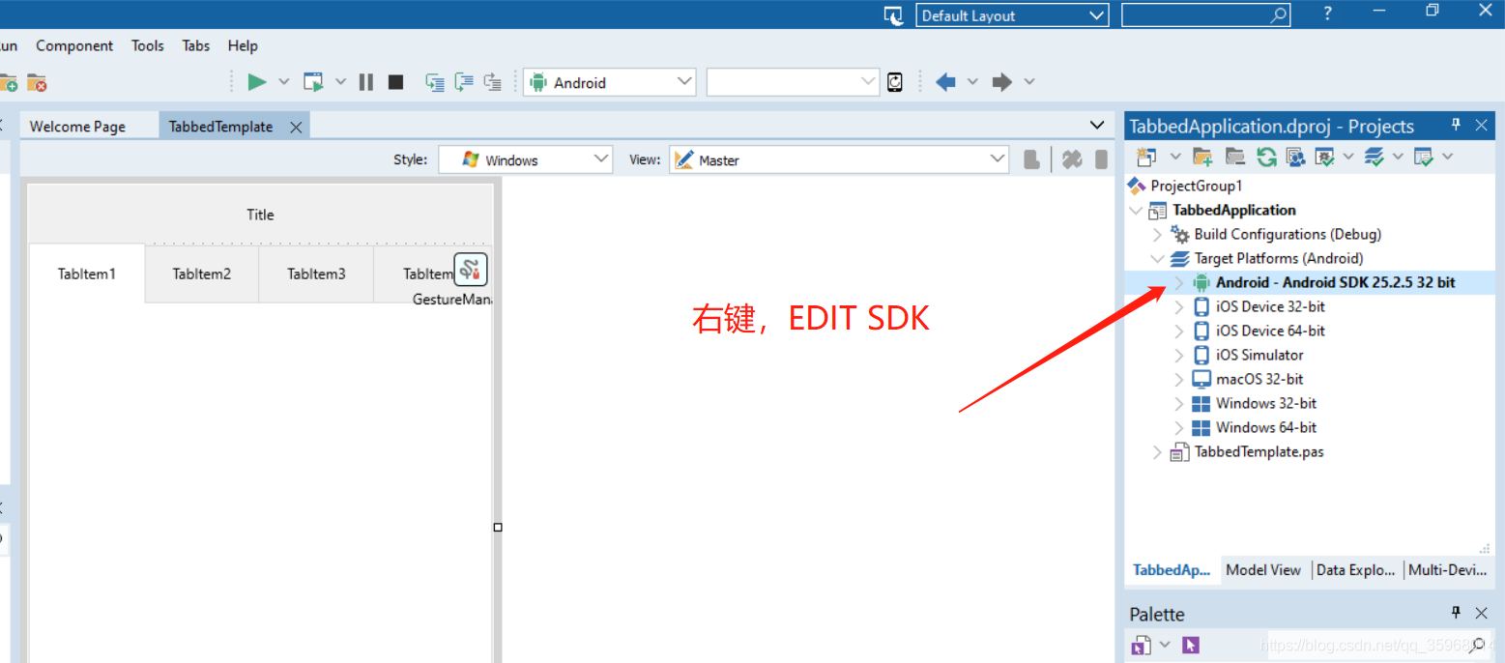The width and height of the screenshot is (1505, 663).
Task: Switch to Welcome Page tab
Action: [77, 127]
